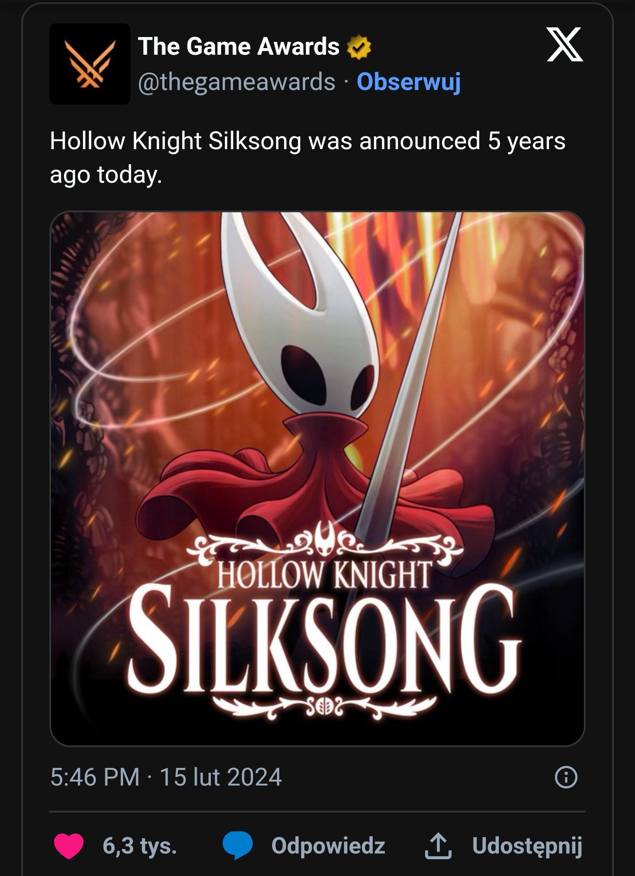This screenshot has width=635, height=876.
Task: Open the tweet info circle icon
Action: pyautogui.click(x=566, y=778)
